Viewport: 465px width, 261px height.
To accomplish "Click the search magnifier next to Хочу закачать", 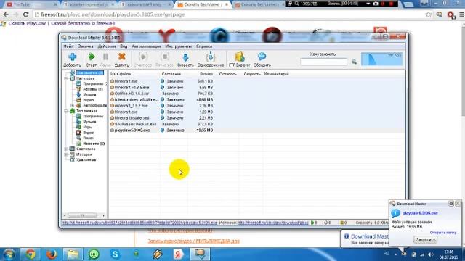I will tap(354, 62).
